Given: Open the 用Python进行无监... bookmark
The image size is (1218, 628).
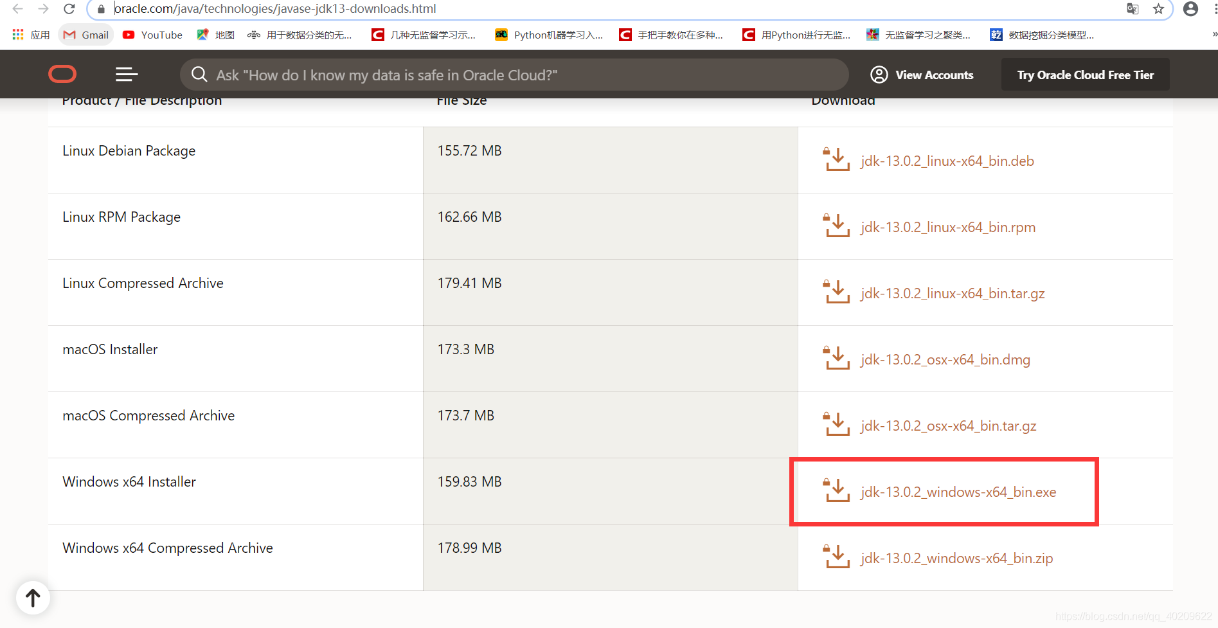Looking at the screenshot, I should 796,35.
